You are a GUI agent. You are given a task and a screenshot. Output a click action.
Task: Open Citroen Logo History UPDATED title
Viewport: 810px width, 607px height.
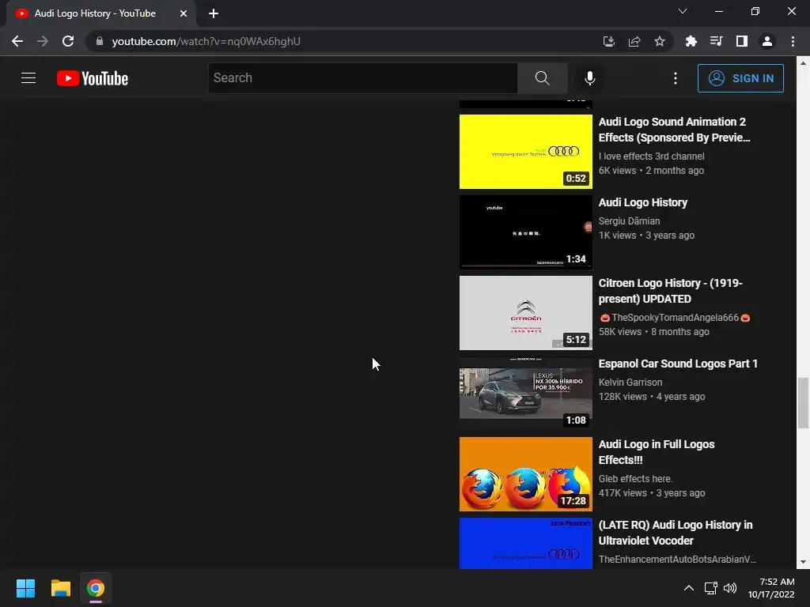tap(670, 291)
